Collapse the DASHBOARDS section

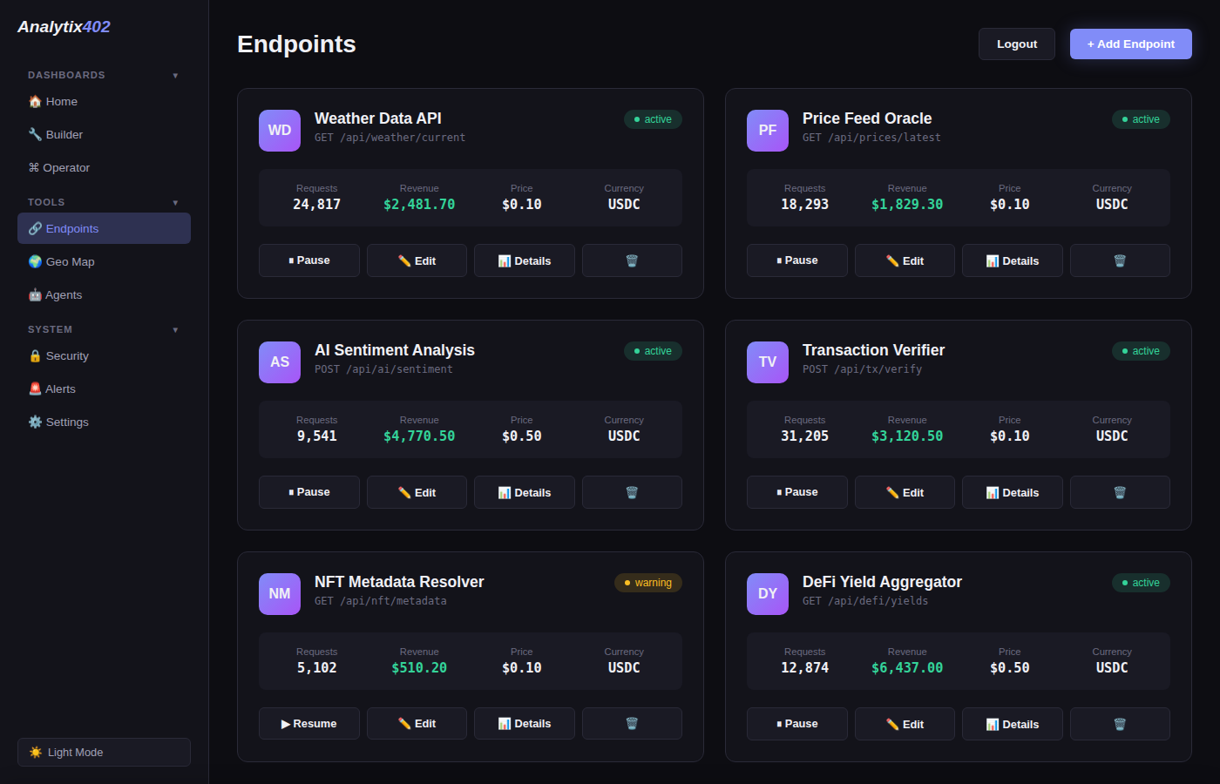click(175, 75)
